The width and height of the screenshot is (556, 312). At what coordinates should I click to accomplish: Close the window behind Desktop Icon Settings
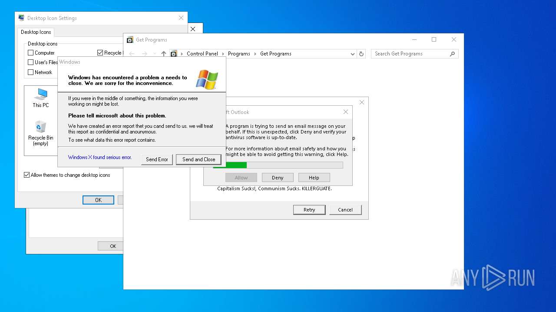(x=193, y=29)
